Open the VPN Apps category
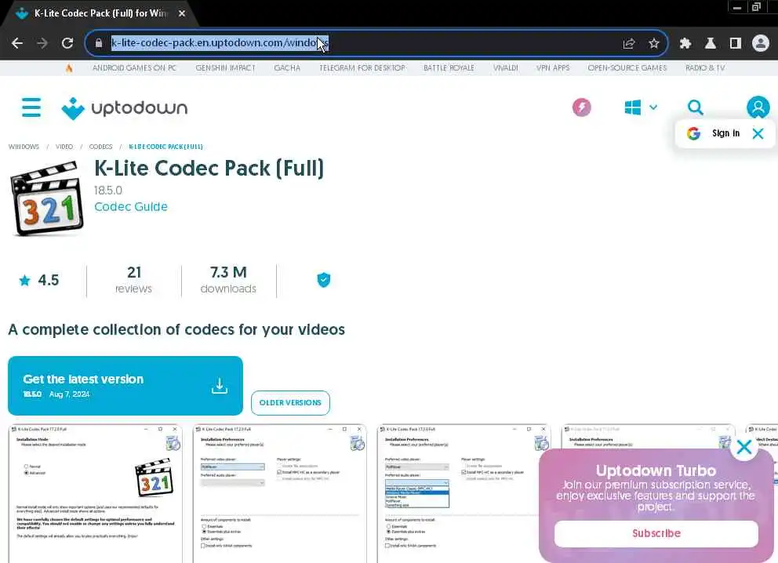This screenshot has height=563, width=778. pyautogui.click(x=553, y=68)
